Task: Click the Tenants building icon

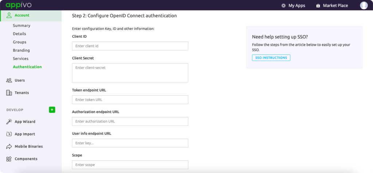Action: 9,93
